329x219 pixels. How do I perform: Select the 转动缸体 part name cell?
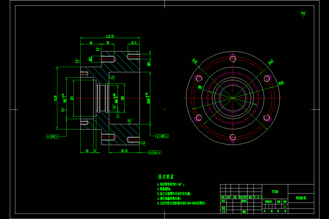[x=301, y=197]
